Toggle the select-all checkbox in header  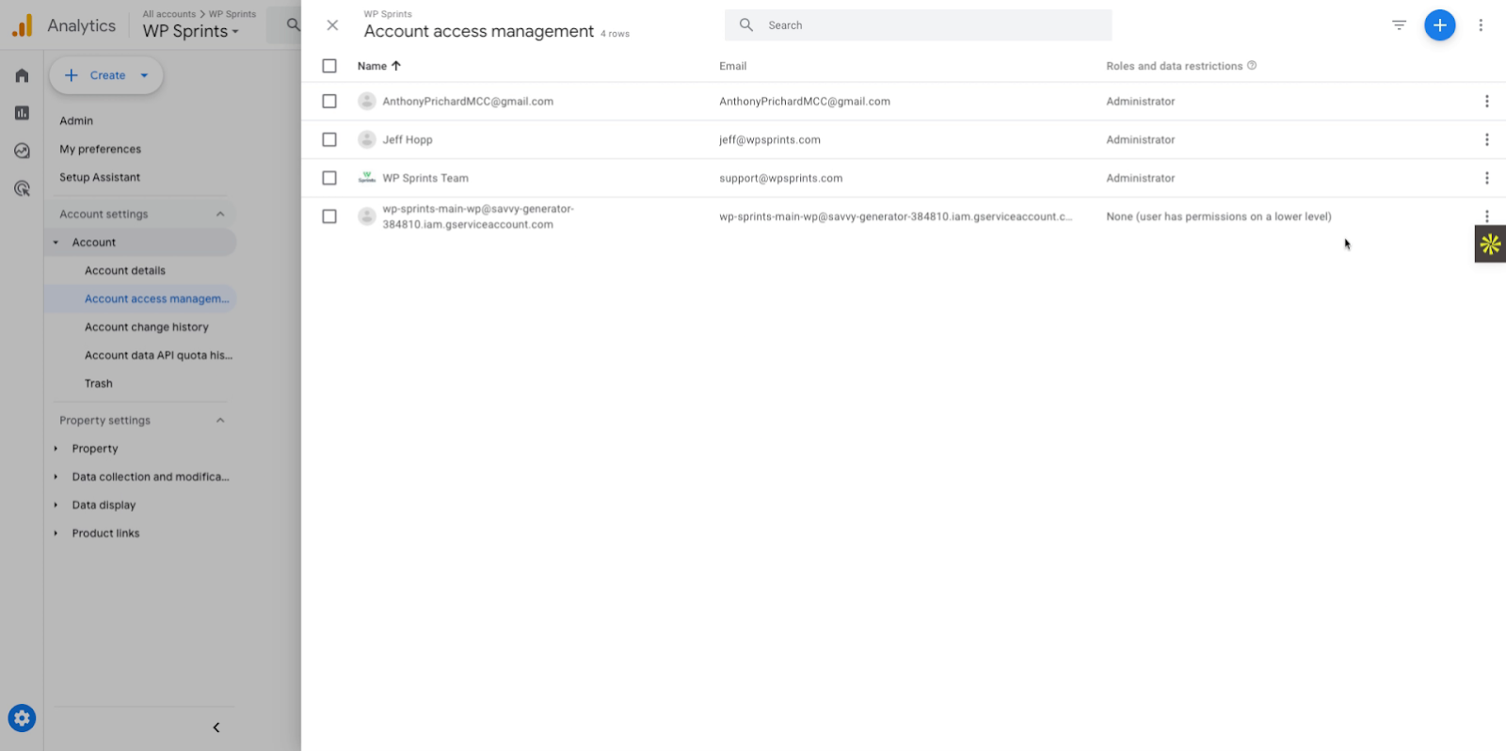(329, 66)
